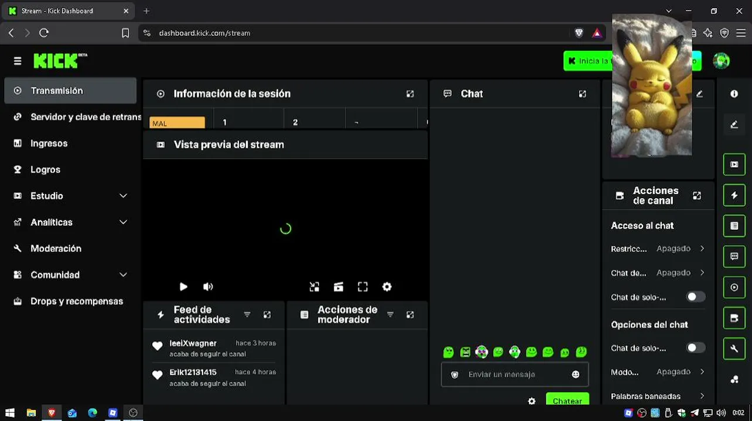Toggle mini player on stream preview
The height and width of the screenshot is (421, 752).
[315, 287]
